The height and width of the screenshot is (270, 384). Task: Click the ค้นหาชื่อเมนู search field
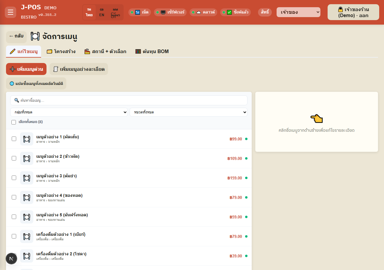point(129,100)
